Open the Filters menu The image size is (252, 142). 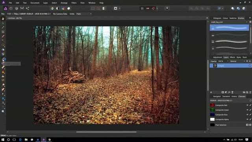point(74,3)
